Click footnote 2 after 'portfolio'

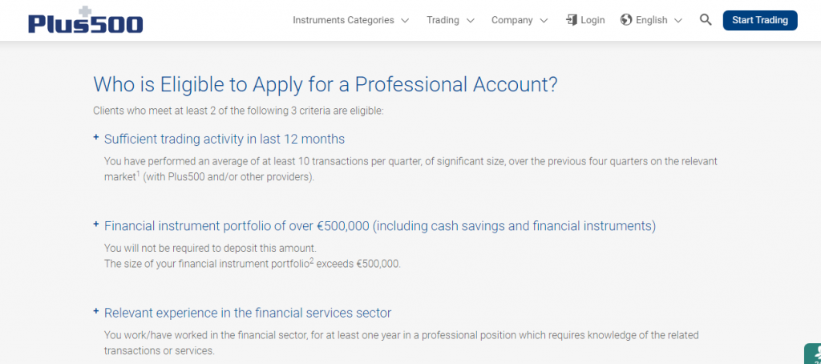click(311, 260)
